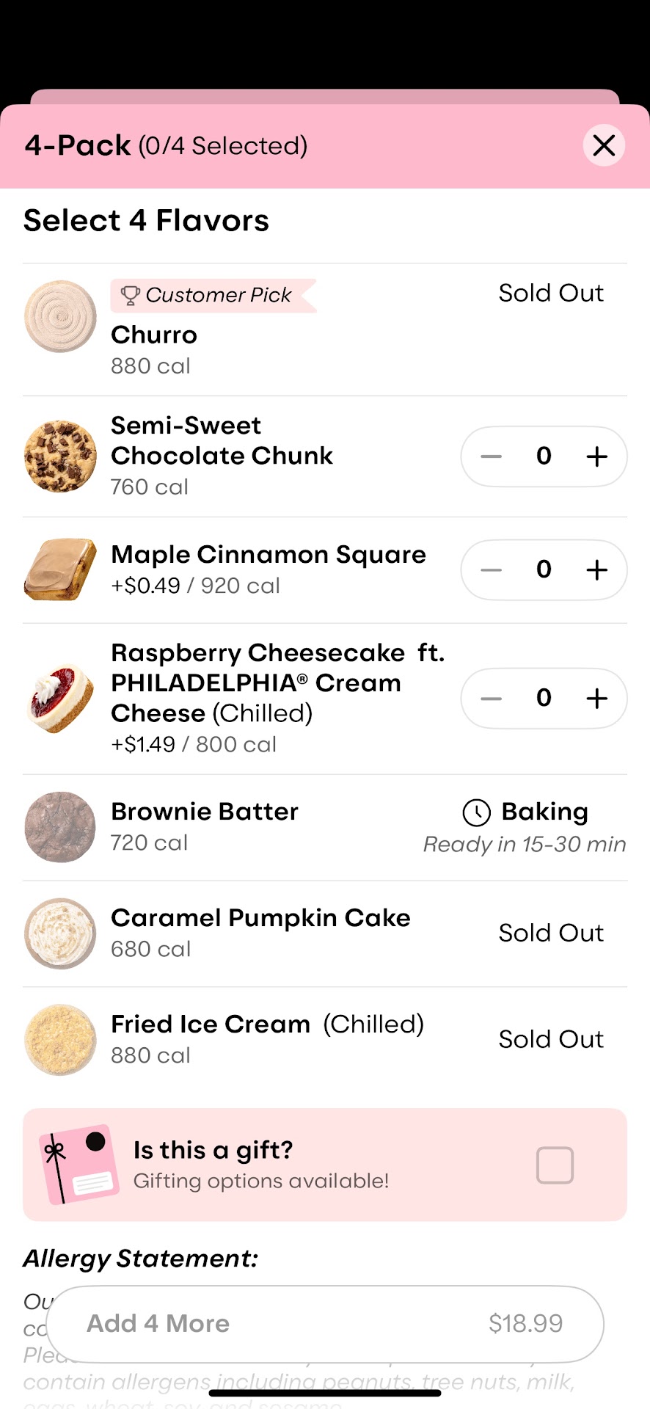
Task: Increase Maple Cinnamon Square quantity
Action: point(597,570)
